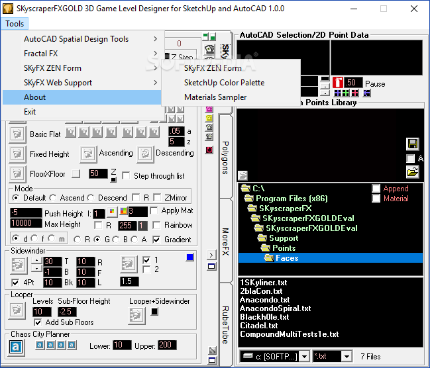The width and height of the screenshot is (430, 368).
Task: Click the magenta telephone icon in the vertical strip
Action: click(209, 109)
